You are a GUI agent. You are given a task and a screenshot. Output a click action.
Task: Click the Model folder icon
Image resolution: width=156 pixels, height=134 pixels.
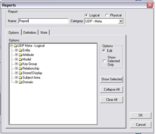click(x=20, y=60)
